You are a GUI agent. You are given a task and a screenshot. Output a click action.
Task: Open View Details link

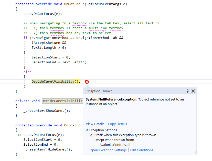click(x=95, y=124)
